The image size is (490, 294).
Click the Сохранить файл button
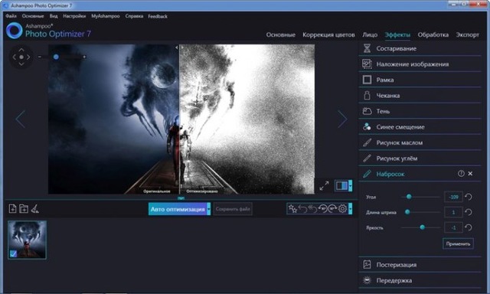(233, 209)
